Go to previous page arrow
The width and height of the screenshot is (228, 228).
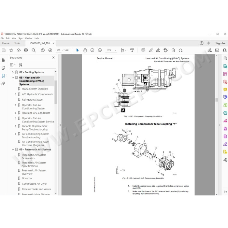[43, 50]
